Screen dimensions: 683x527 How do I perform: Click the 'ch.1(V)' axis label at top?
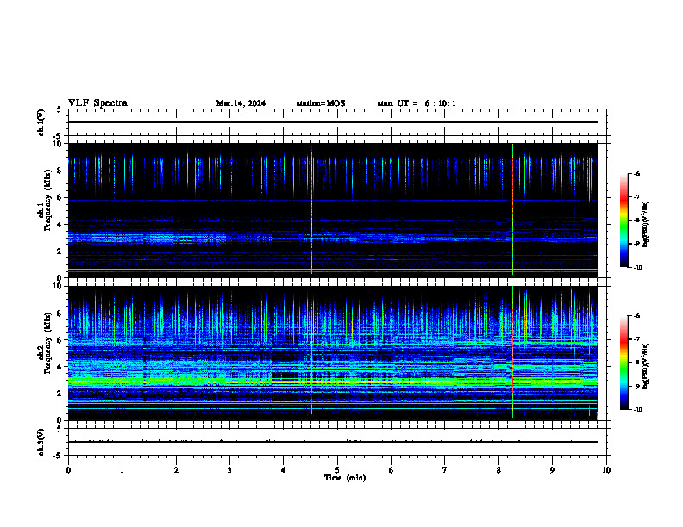(41, 122)
